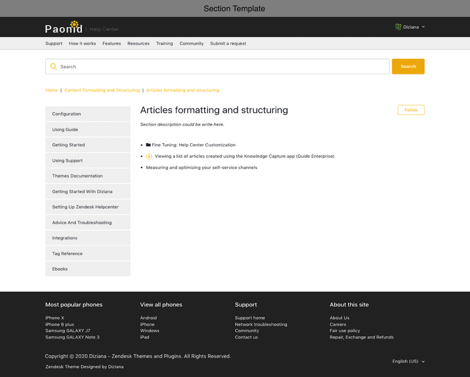Open Support home footer link

coord(250,318)
